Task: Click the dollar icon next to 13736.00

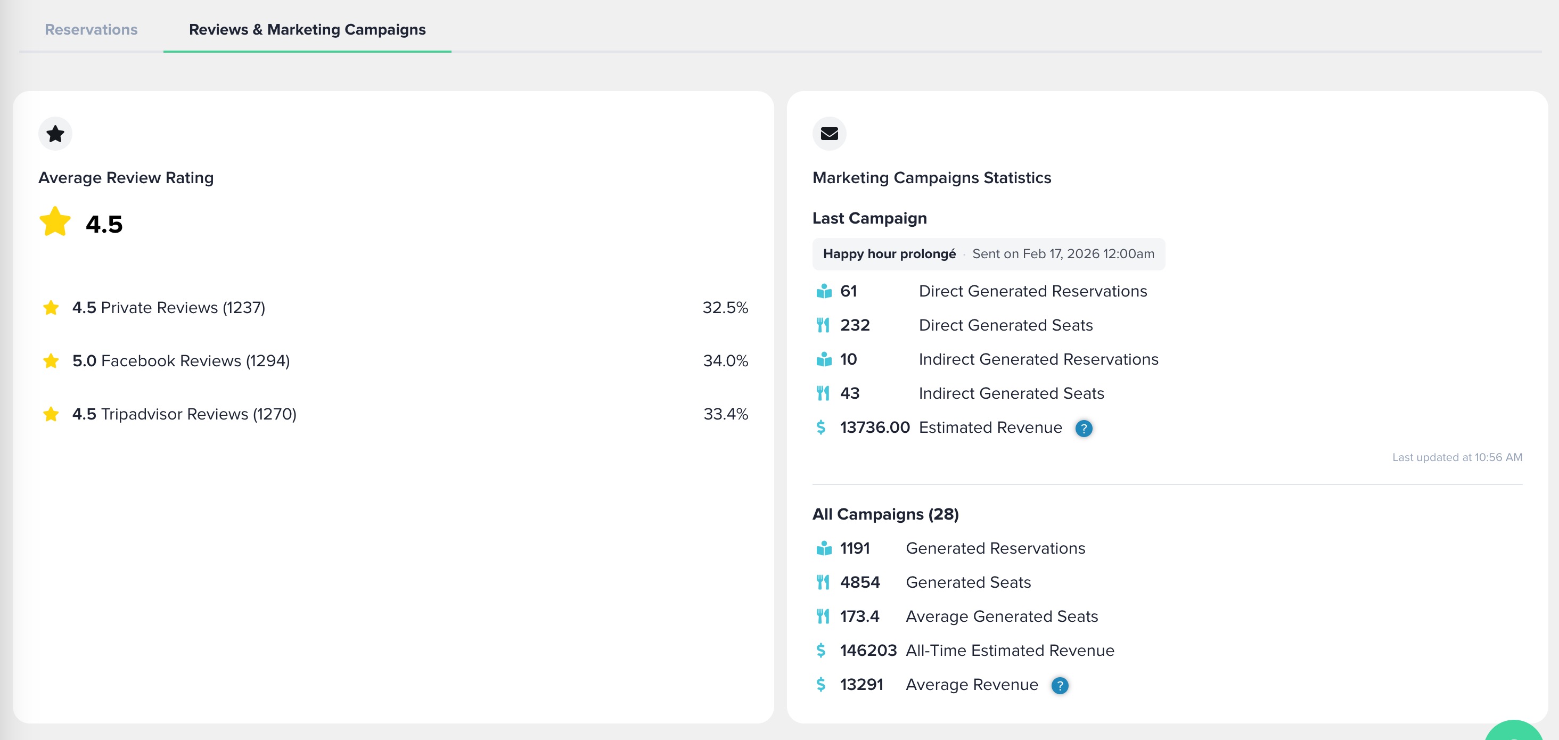Action: [x=820, y=428]
